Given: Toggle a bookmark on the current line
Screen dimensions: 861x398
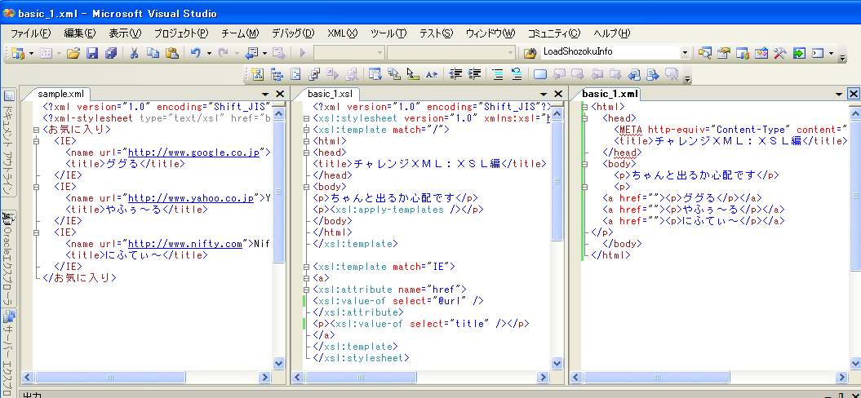Looking at the screenshot, I should click(540, 74).
